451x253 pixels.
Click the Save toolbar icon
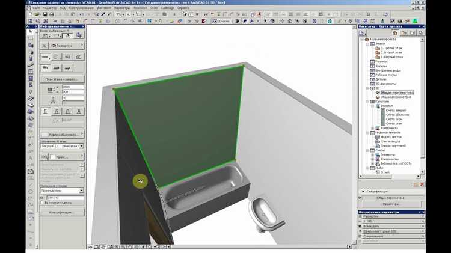[x=45, y=14]
